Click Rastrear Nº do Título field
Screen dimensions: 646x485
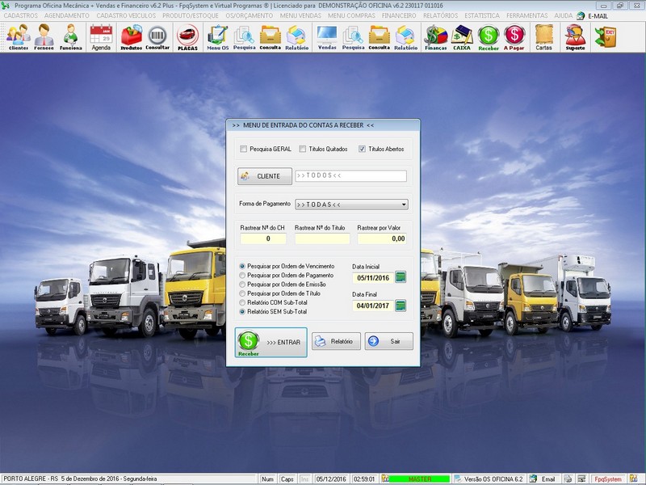pos(322,238)
